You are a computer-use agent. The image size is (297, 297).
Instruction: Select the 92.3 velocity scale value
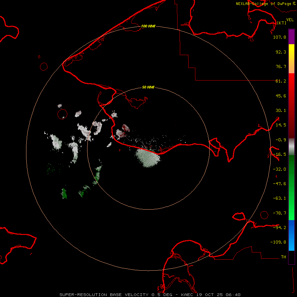click(281, 52)
